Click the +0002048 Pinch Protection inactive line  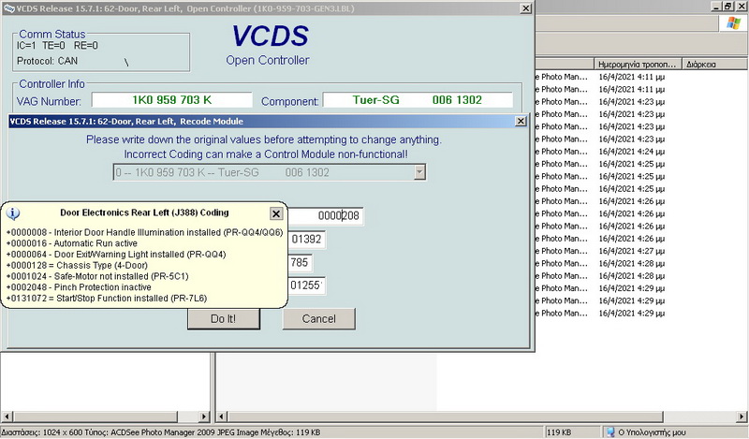tap(79, 287)
